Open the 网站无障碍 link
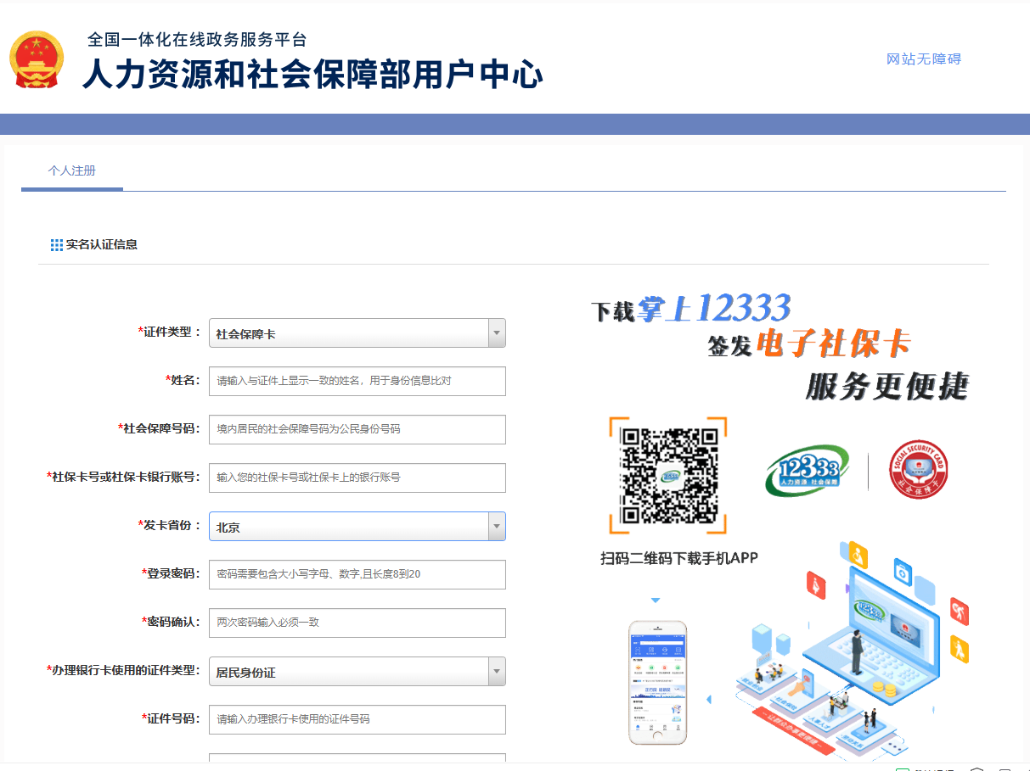The width and height of the screenshot is (1030, 771). pos(923,59)
